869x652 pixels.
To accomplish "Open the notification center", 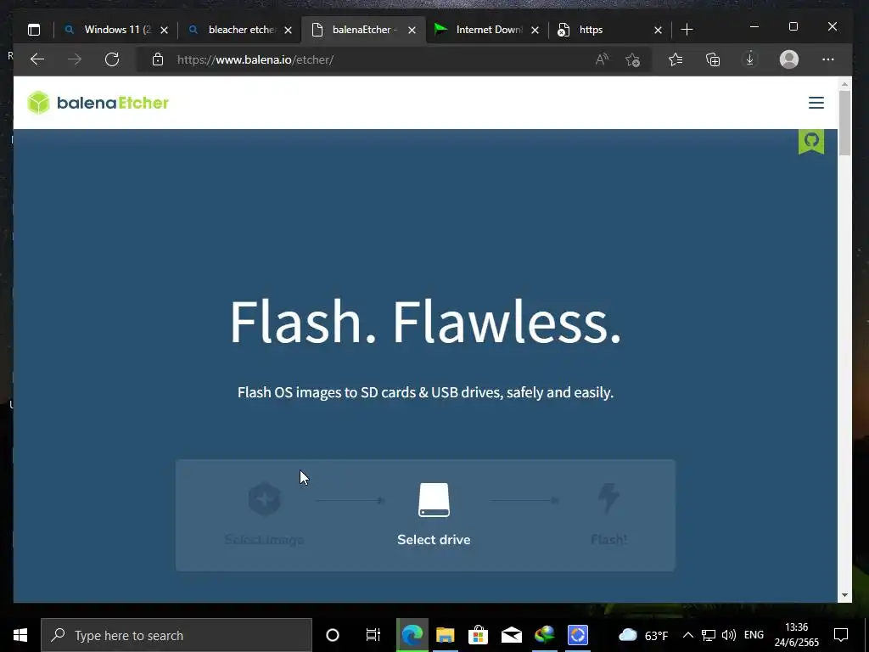I will point(841,635).
